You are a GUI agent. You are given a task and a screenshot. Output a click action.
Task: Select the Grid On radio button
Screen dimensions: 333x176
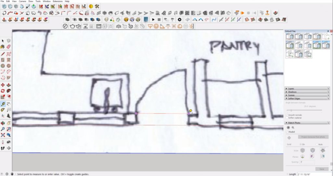coord(301,145)
